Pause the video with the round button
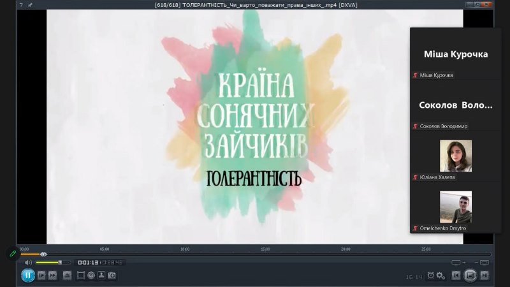Image resolution: width=510 pixels, height=287 pixels. tap(28, 276)
